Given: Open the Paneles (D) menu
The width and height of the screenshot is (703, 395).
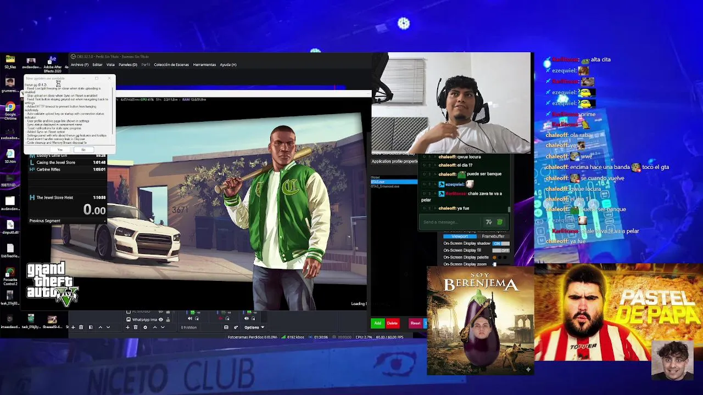Looking at the screenshot, I should tap(128, 65).
